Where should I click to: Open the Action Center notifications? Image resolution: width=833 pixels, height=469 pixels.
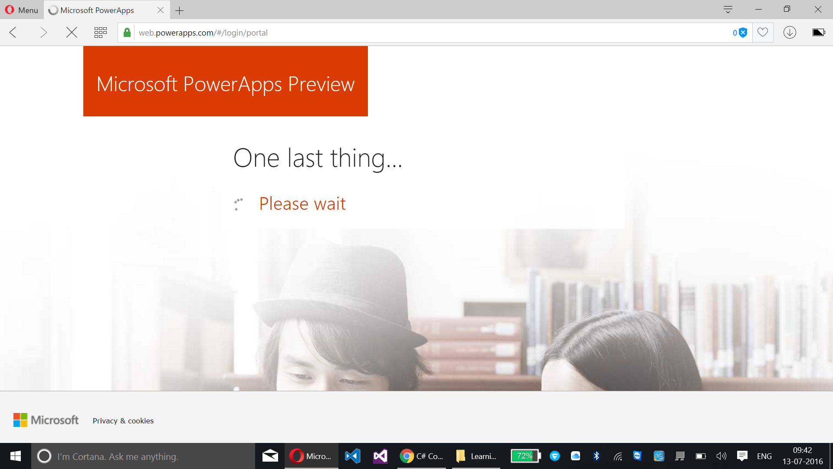(742, 456)
